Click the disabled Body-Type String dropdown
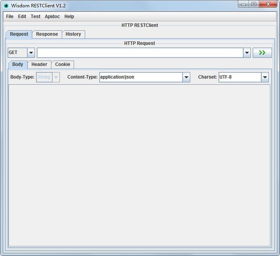Viewport: 280px width, 256px height. pyautogui.click(x=48, y=77)
